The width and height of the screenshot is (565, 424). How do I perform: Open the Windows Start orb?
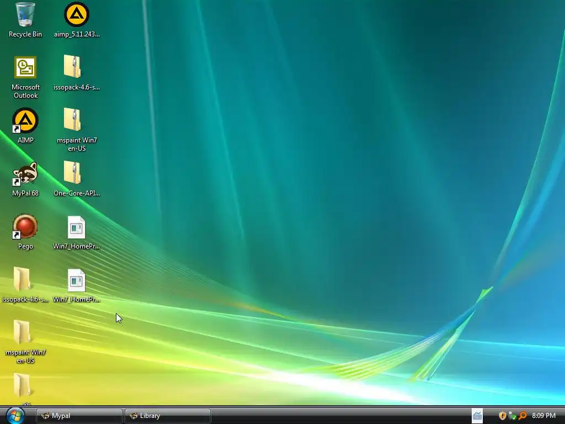(x=15, y=415)
